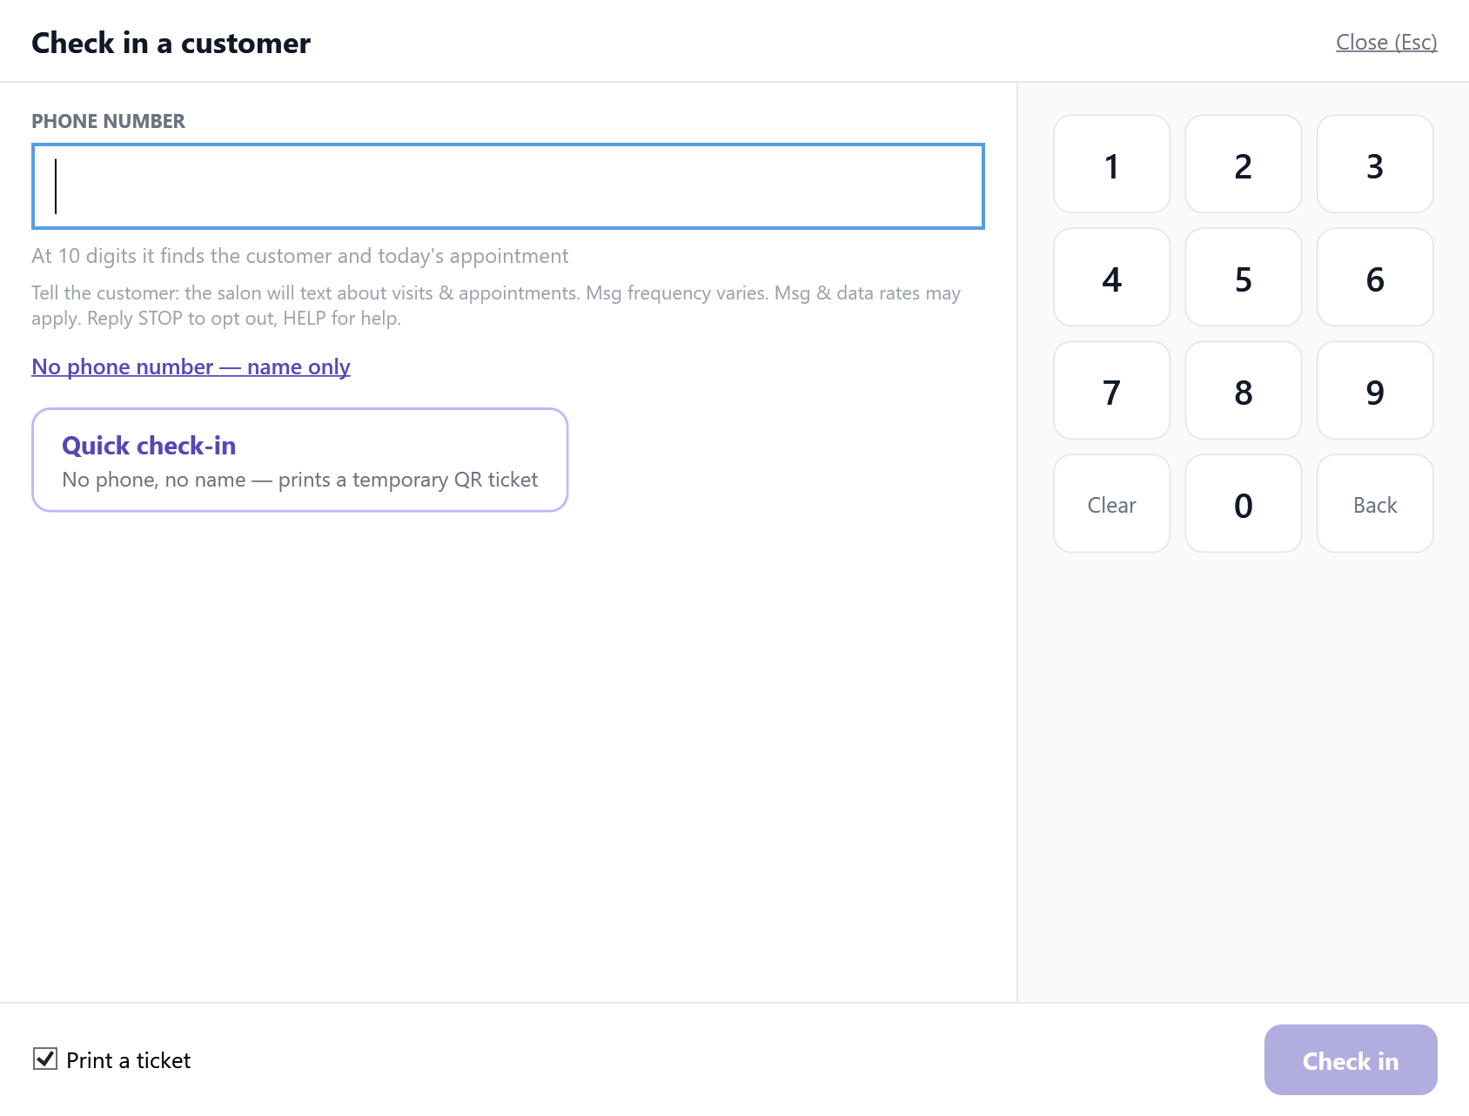The height and width of the screenshot is (1116, 1469).
Task: Click the 'At 10 digits it finds the customer' hint
Action: coord(300,256)
